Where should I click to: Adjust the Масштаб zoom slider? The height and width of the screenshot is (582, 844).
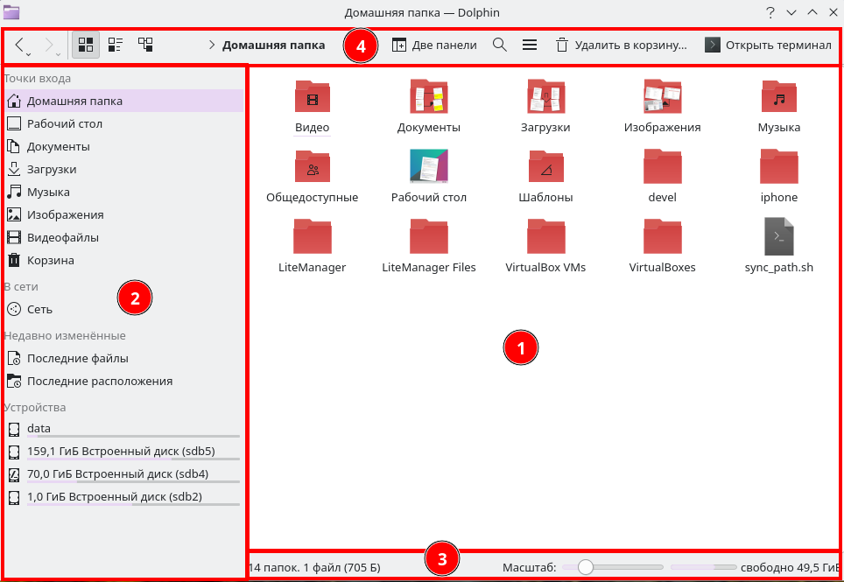[586, 567]
